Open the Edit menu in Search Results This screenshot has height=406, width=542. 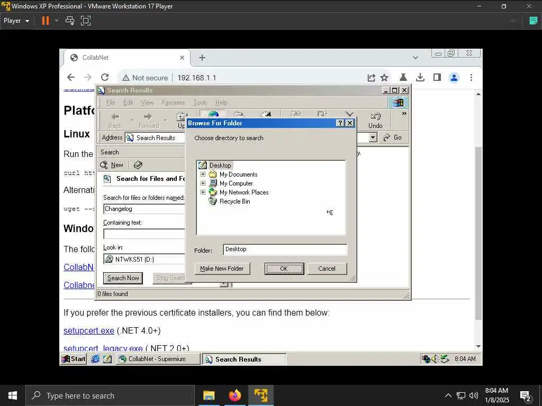[128, 103]
